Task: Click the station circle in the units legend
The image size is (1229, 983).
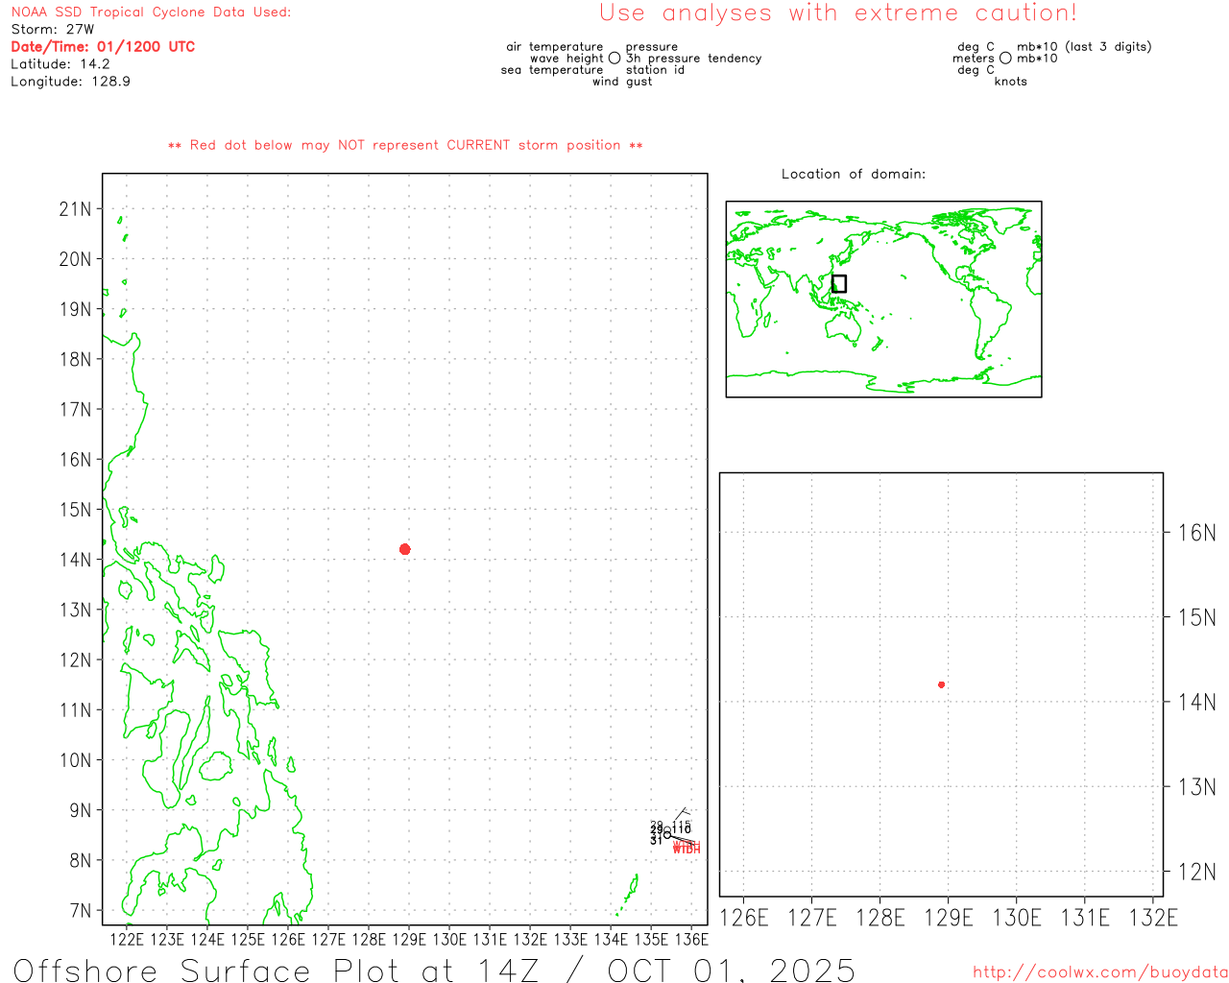Action: point(1005,59)
